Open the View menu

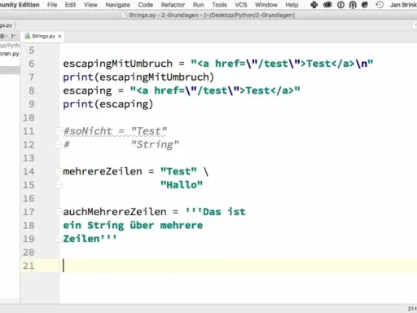pos(90,5)
